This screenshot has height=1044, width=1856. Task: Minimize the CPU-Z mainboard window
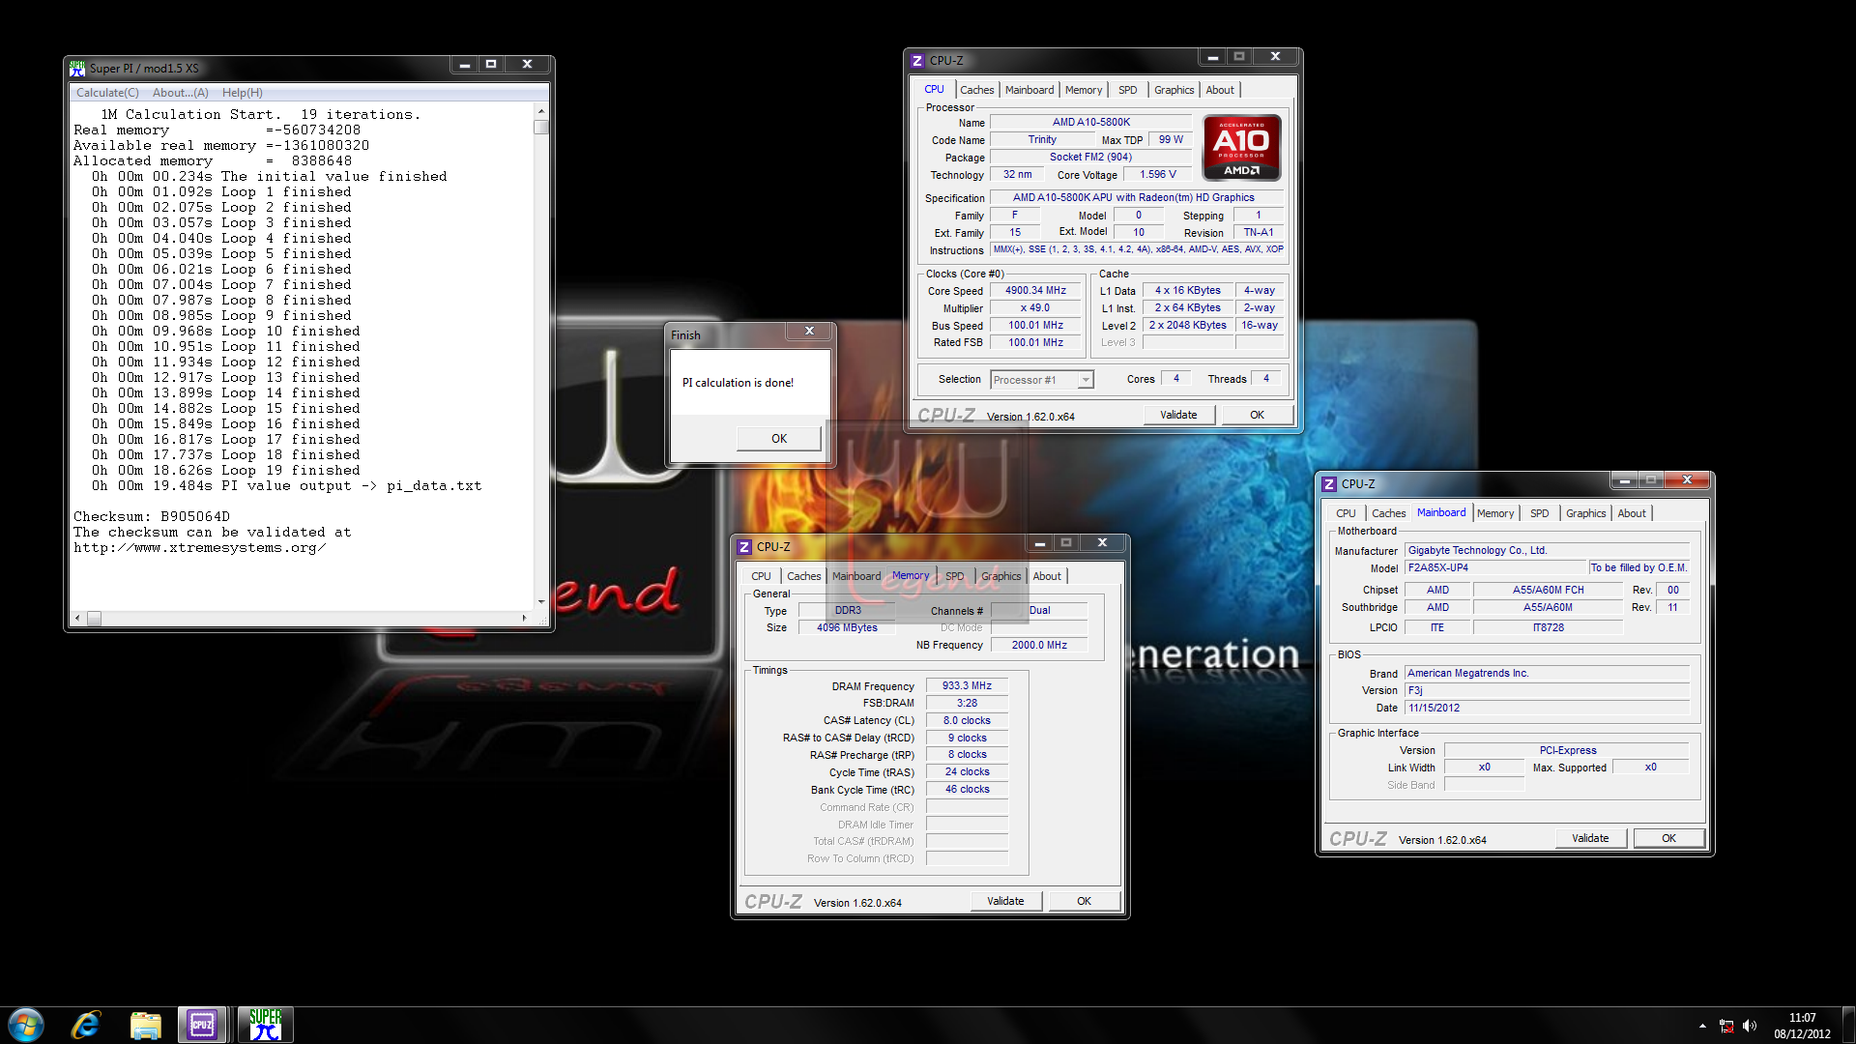[1624, 480]
